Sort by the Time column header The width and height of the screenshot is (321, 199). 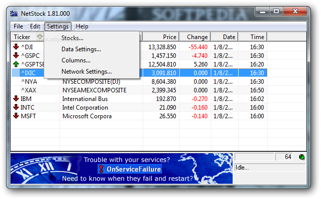[253, 37]
